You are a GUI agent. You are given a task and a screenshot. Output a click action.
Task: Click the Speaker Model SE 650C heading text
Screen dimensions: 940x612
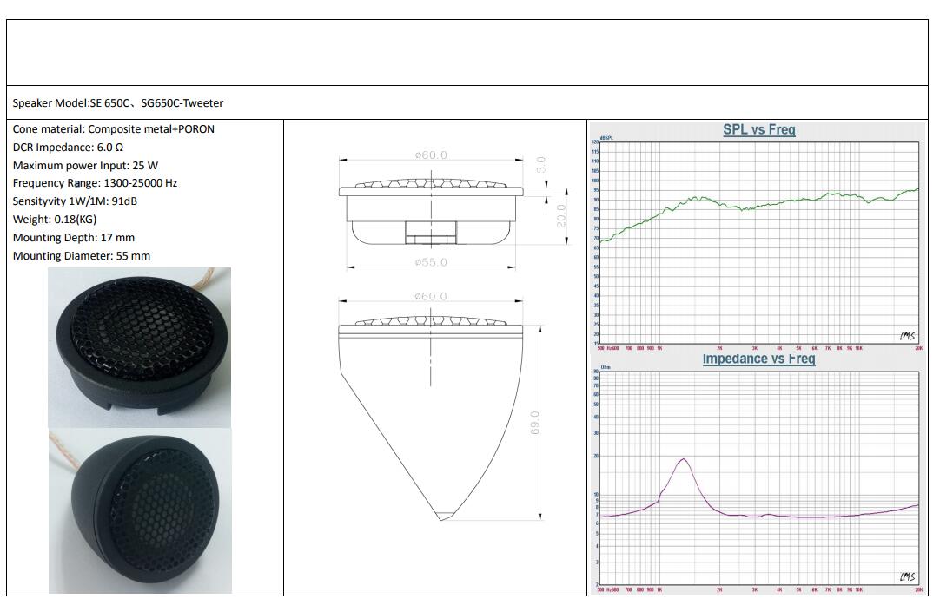118,103
